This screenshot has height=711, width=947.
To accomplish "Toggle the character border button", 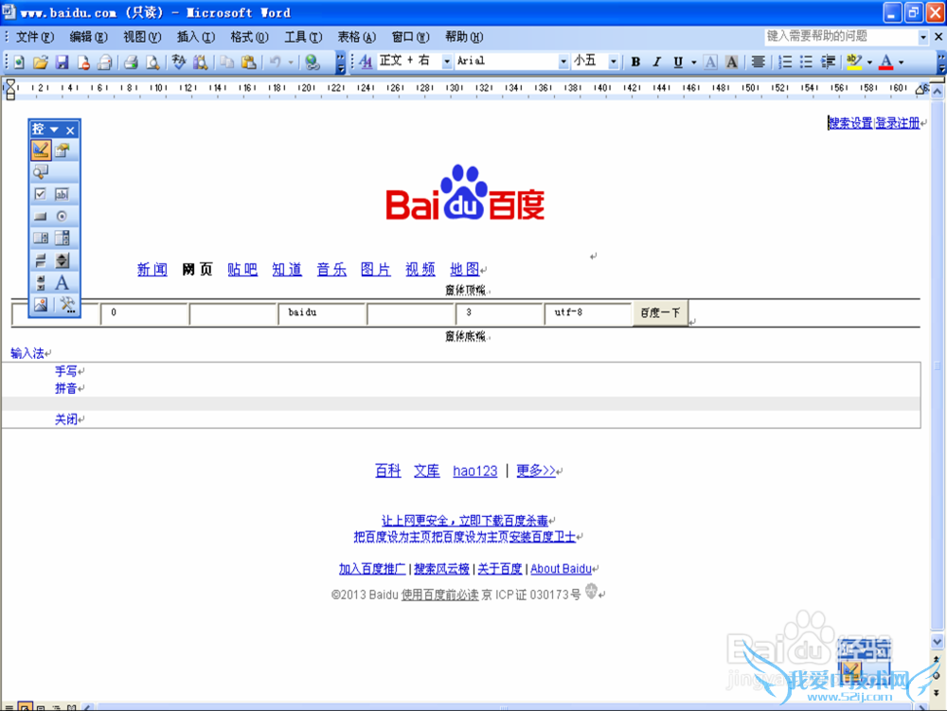I will 711,62.
